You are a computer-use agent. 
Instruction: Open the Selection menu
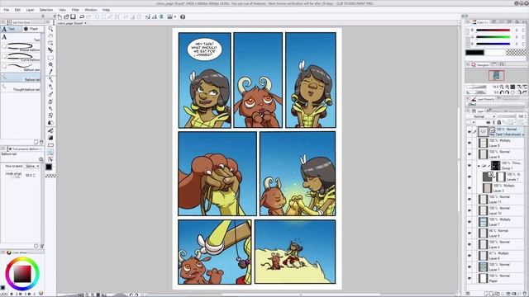[x=46, y=10]
